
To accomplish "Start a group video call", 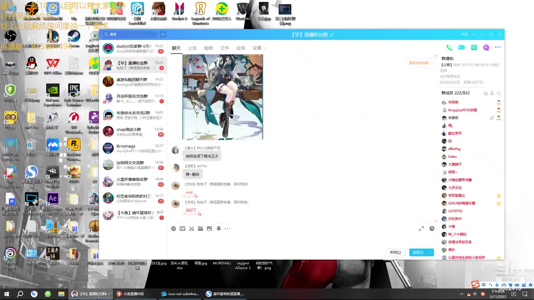I will (x=462, y=47).
